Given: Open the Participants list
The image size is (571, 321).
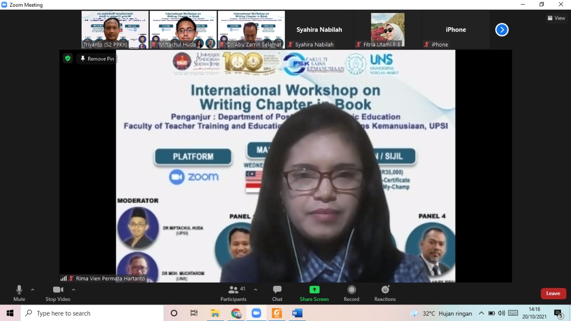Looking at the screenshot, I should click(x=233, y=293).
